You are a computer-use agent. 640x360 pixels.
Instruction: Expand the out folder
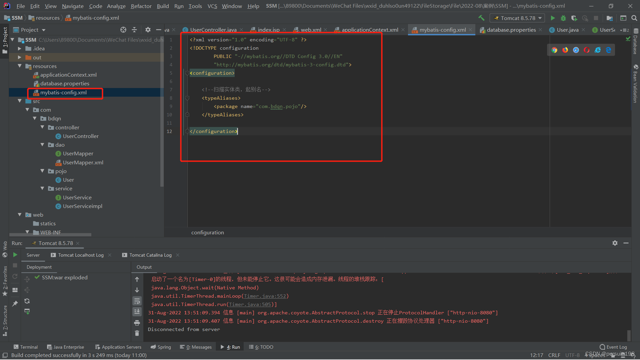pyautogui.click(x=20, y=57)
